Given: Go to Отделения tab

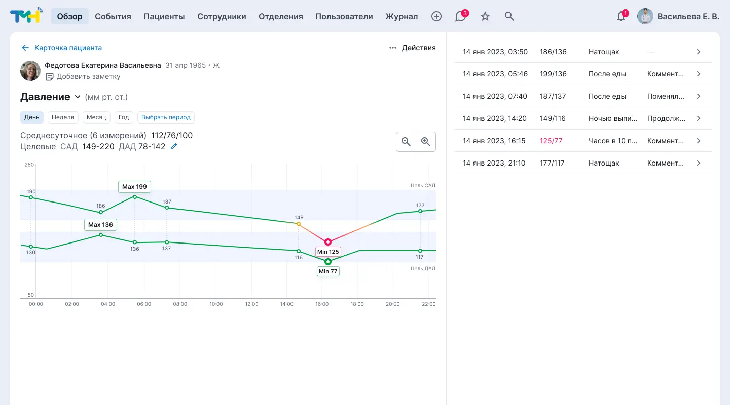Looking at the screenshot, I should [281, 16].
